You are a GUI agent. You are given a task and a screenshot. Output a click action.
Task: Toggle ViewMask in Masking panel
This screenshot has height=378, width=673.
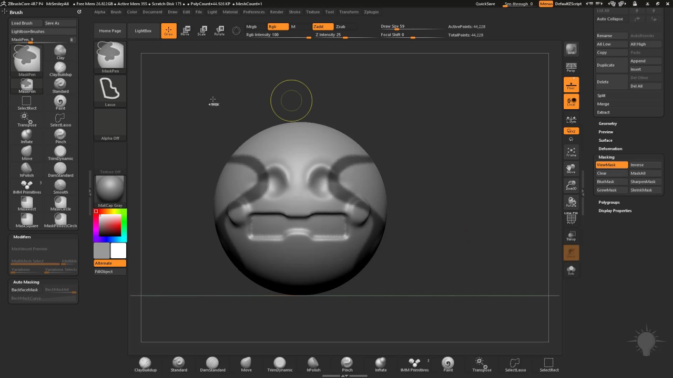[x=611, y=165]
